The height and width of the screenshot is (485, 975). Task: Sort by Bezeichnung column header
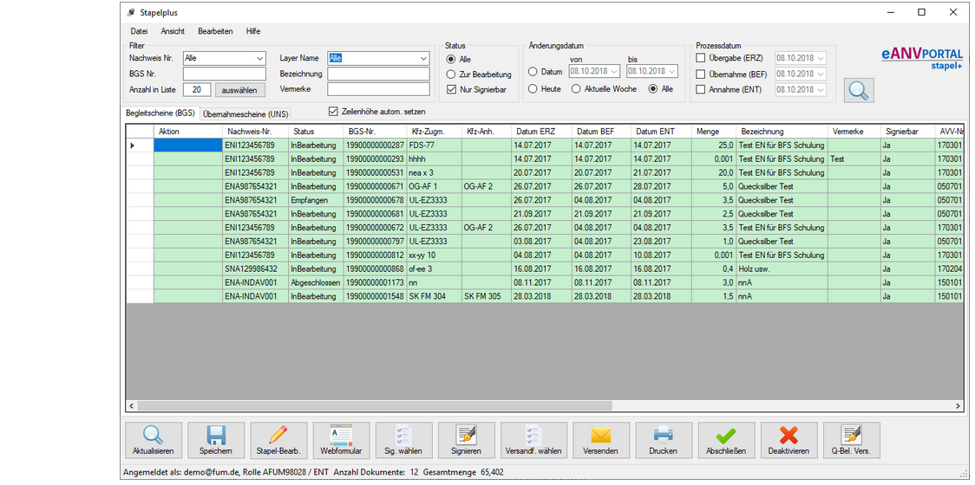[782, 132]
